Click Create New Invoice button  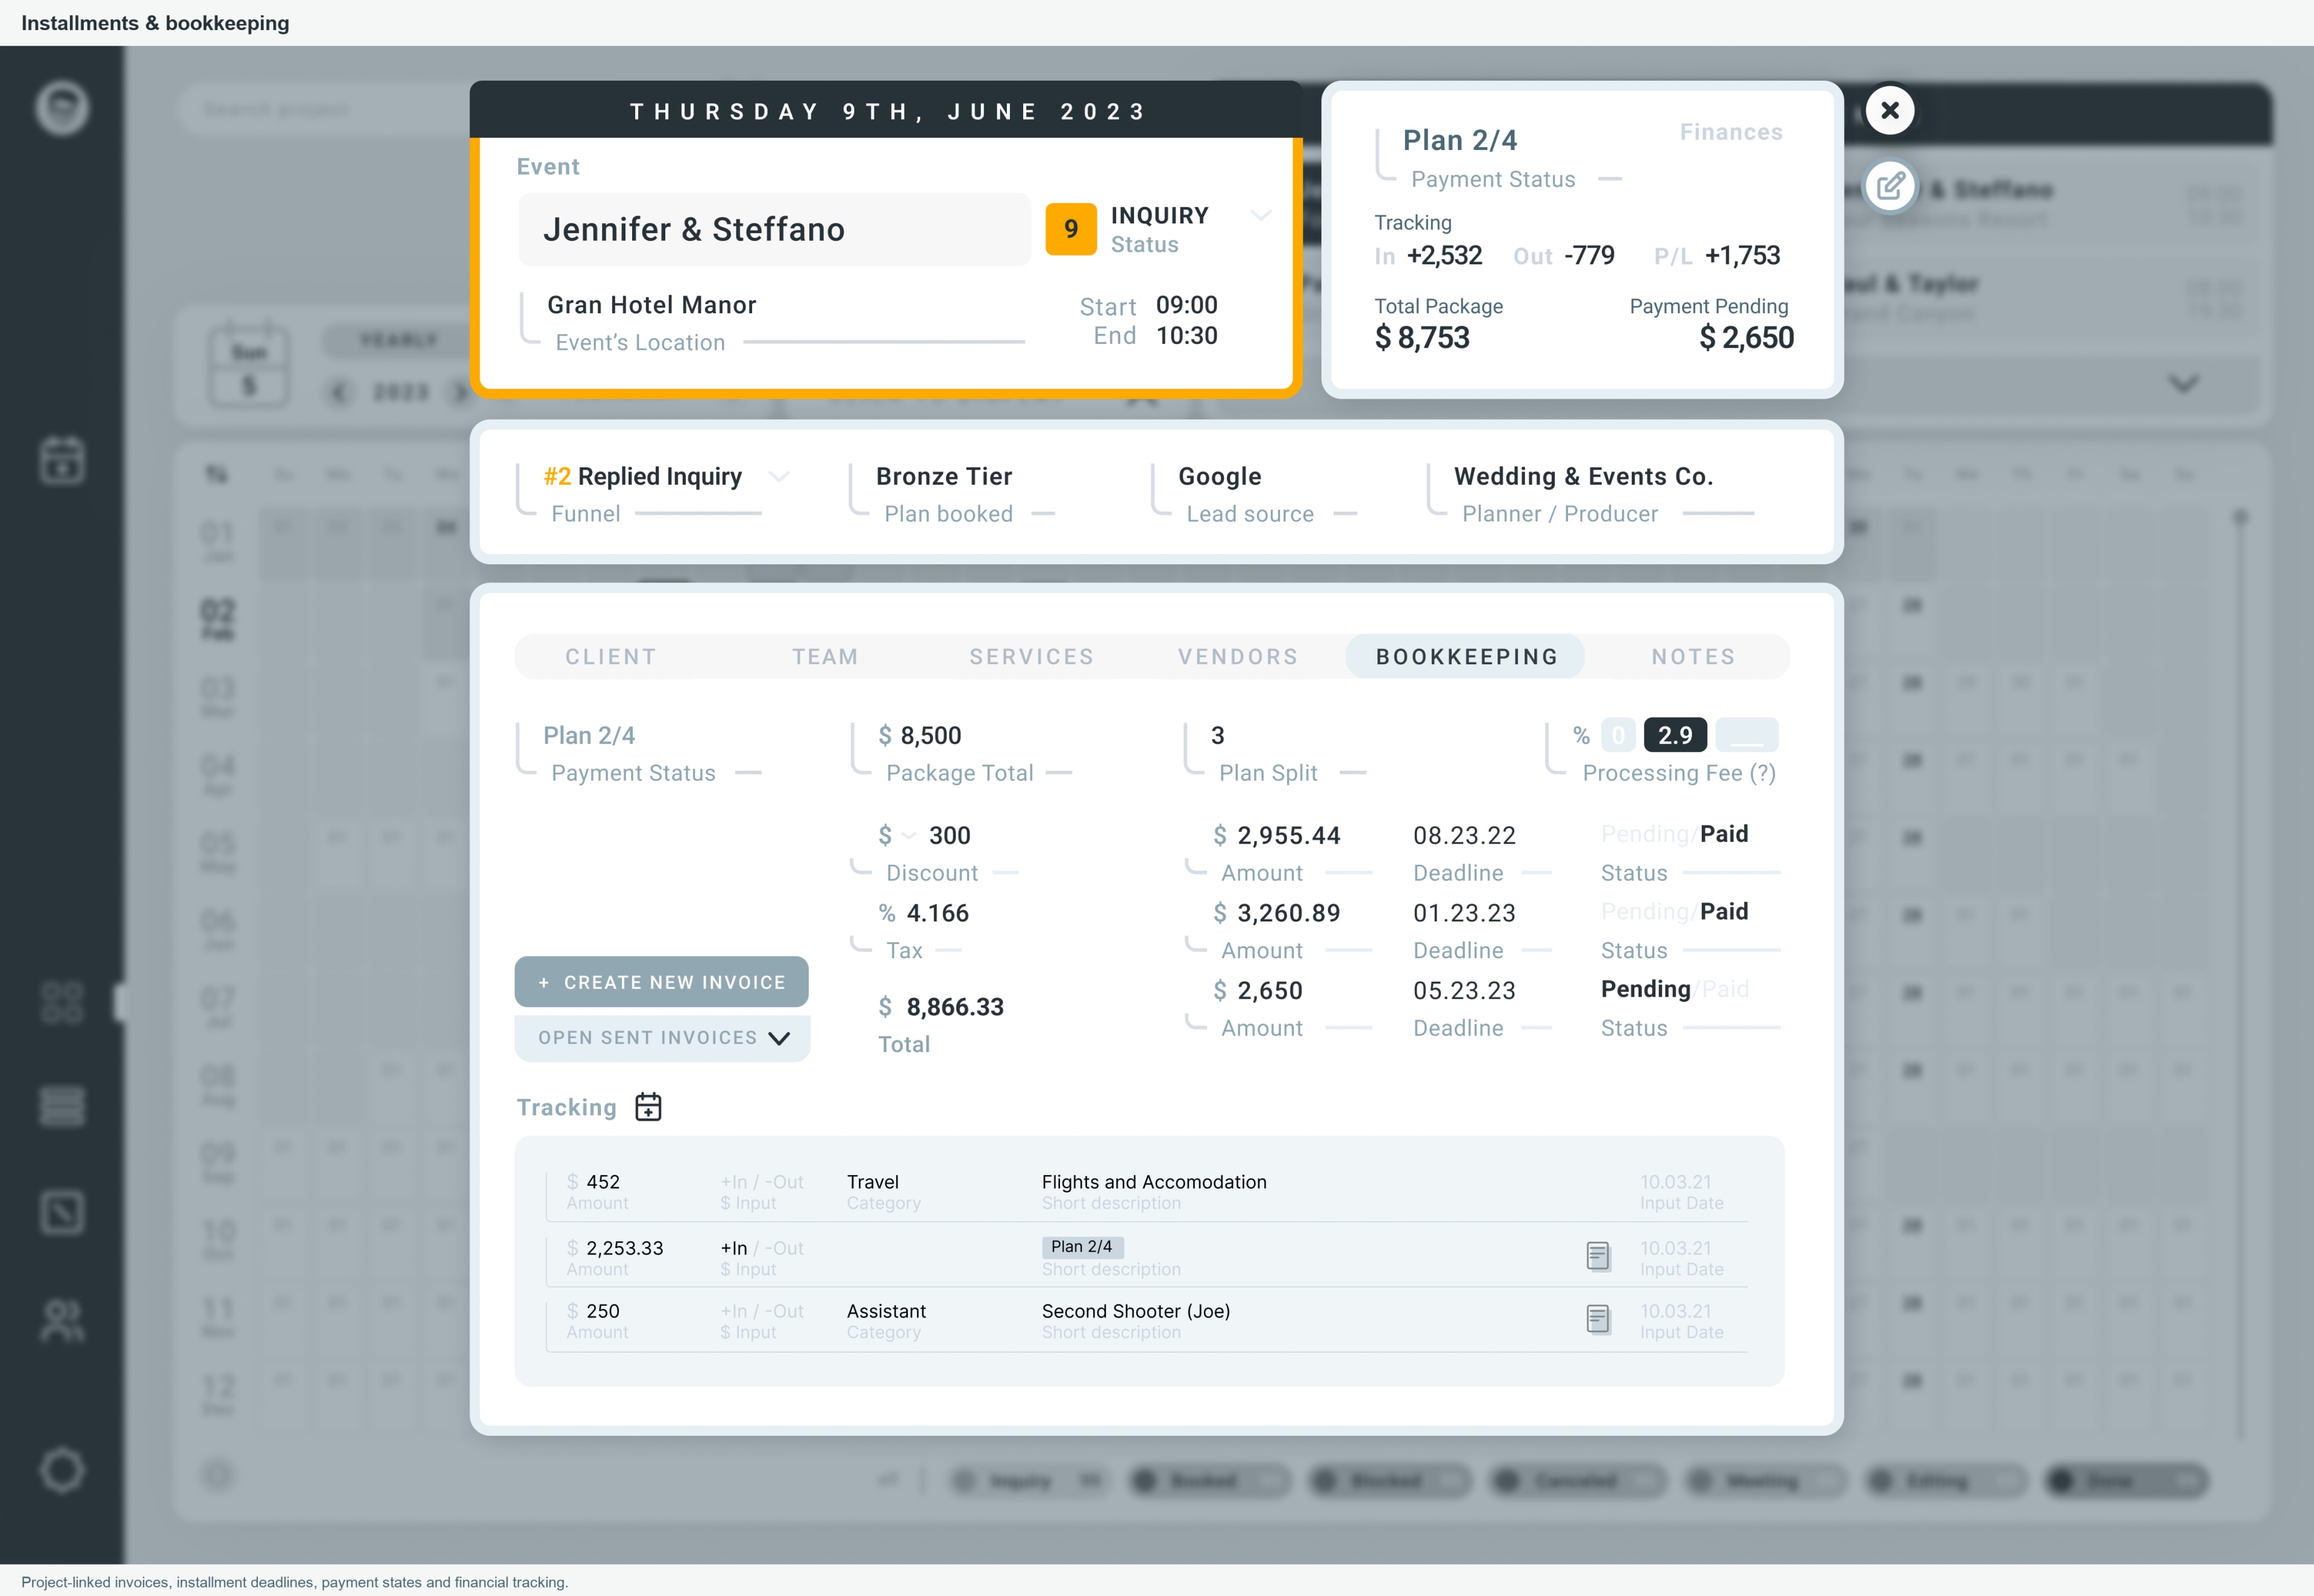pos(661,982)
